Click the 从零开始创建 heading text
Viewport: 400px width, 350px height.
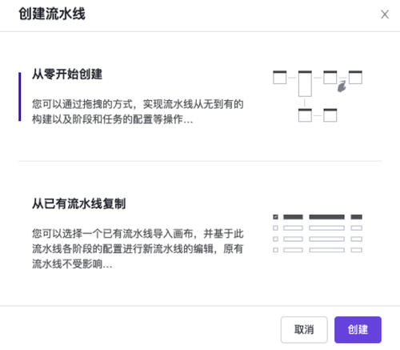coord(67,74)
